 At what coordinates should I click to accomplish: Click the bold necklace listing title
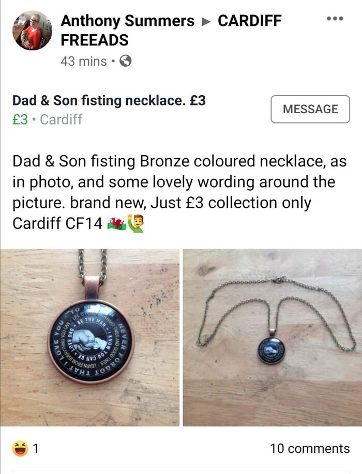(109, 100)
